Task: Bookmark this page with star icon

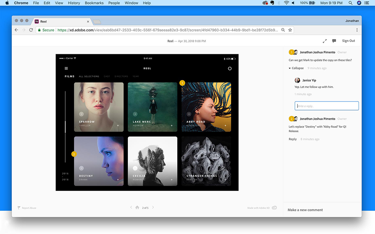Action: pyautogui.click(x=290, y=30)
